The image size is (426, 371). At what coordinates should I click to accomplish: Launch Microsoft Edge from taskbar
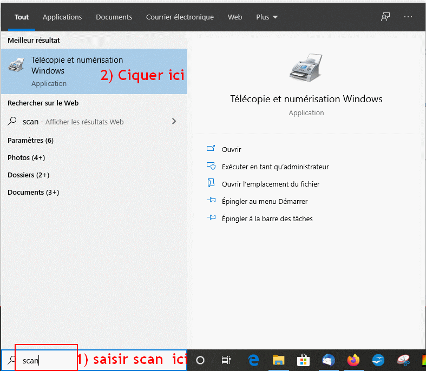(253, 360)
